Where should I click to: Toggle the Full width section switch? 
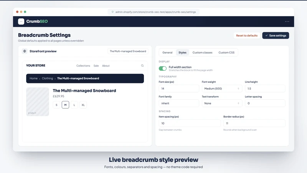click(x=162, y=68)
